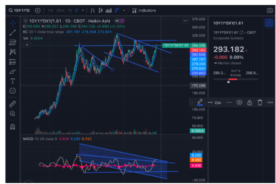Select the Heikin Ashi chart type icon
The width and height of the screenshot is (276, 184).
117,10
